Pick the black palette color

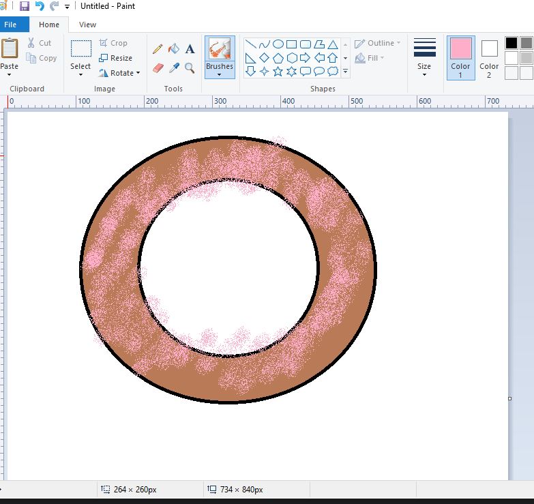pos(511,43)
